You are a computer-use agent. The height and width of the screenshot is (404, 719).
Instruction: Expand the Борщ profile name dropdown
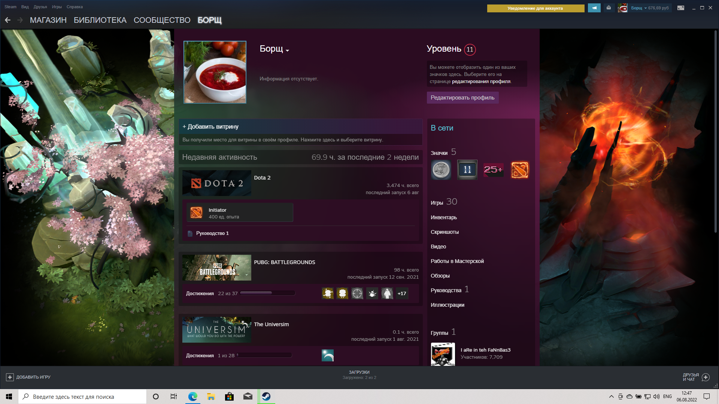coord(287,50)
